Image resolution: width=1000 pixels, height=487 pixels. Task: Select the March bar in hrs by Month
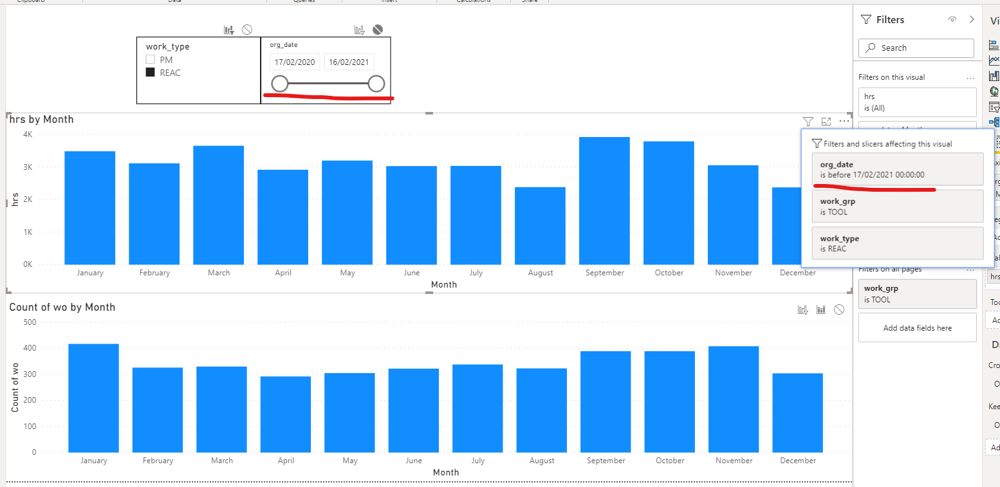[x=219, y=205]
